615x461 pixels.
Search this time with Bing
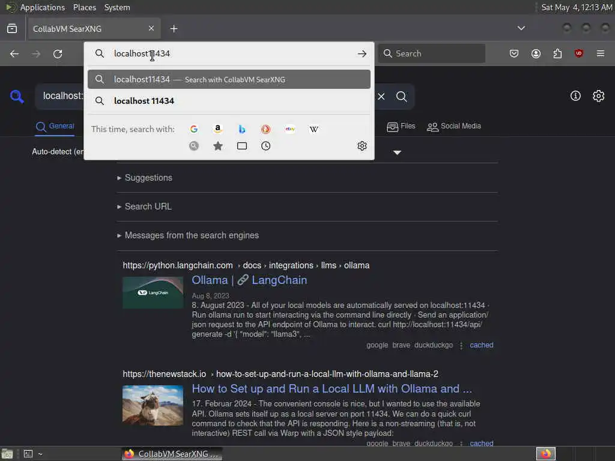[x=241, y=129]
